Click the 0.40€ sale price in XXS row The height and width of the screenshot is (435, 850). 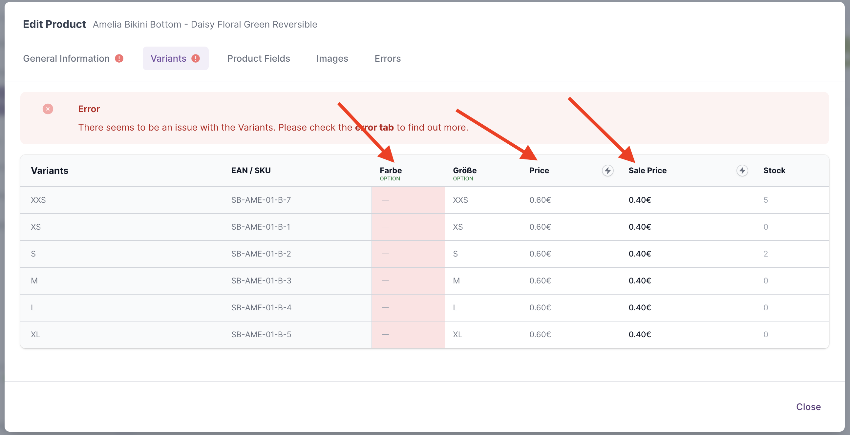pyautogui.click(x=640, y=200)
